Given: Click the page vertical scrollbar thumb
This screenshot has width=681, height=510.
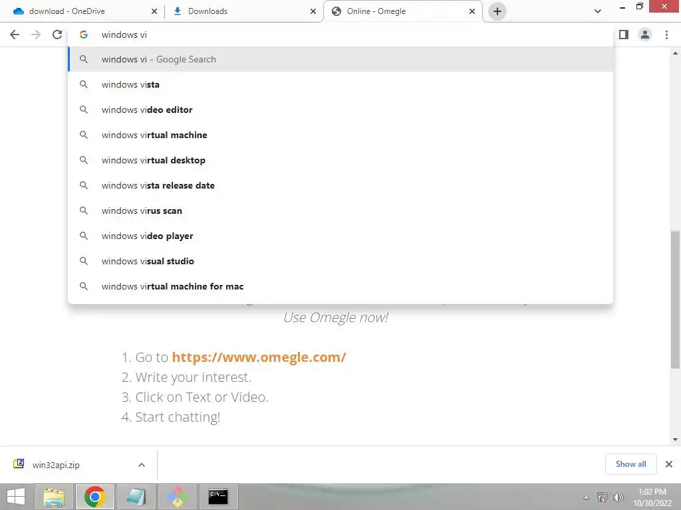Looking at the screenshot, I should [675, 299].
